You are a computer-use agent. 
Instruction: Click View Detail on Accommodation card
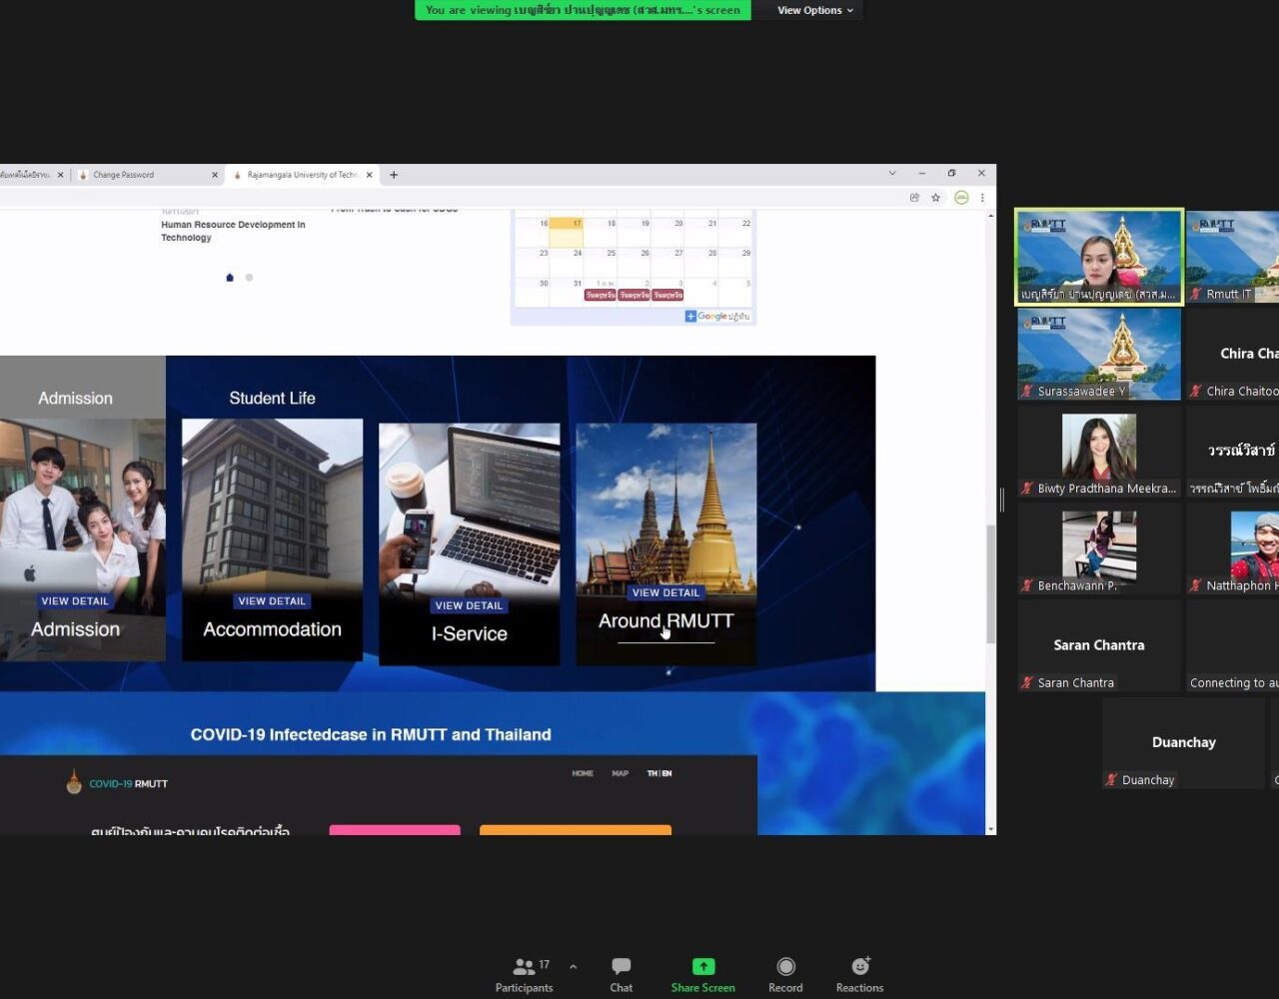[272, 601]
